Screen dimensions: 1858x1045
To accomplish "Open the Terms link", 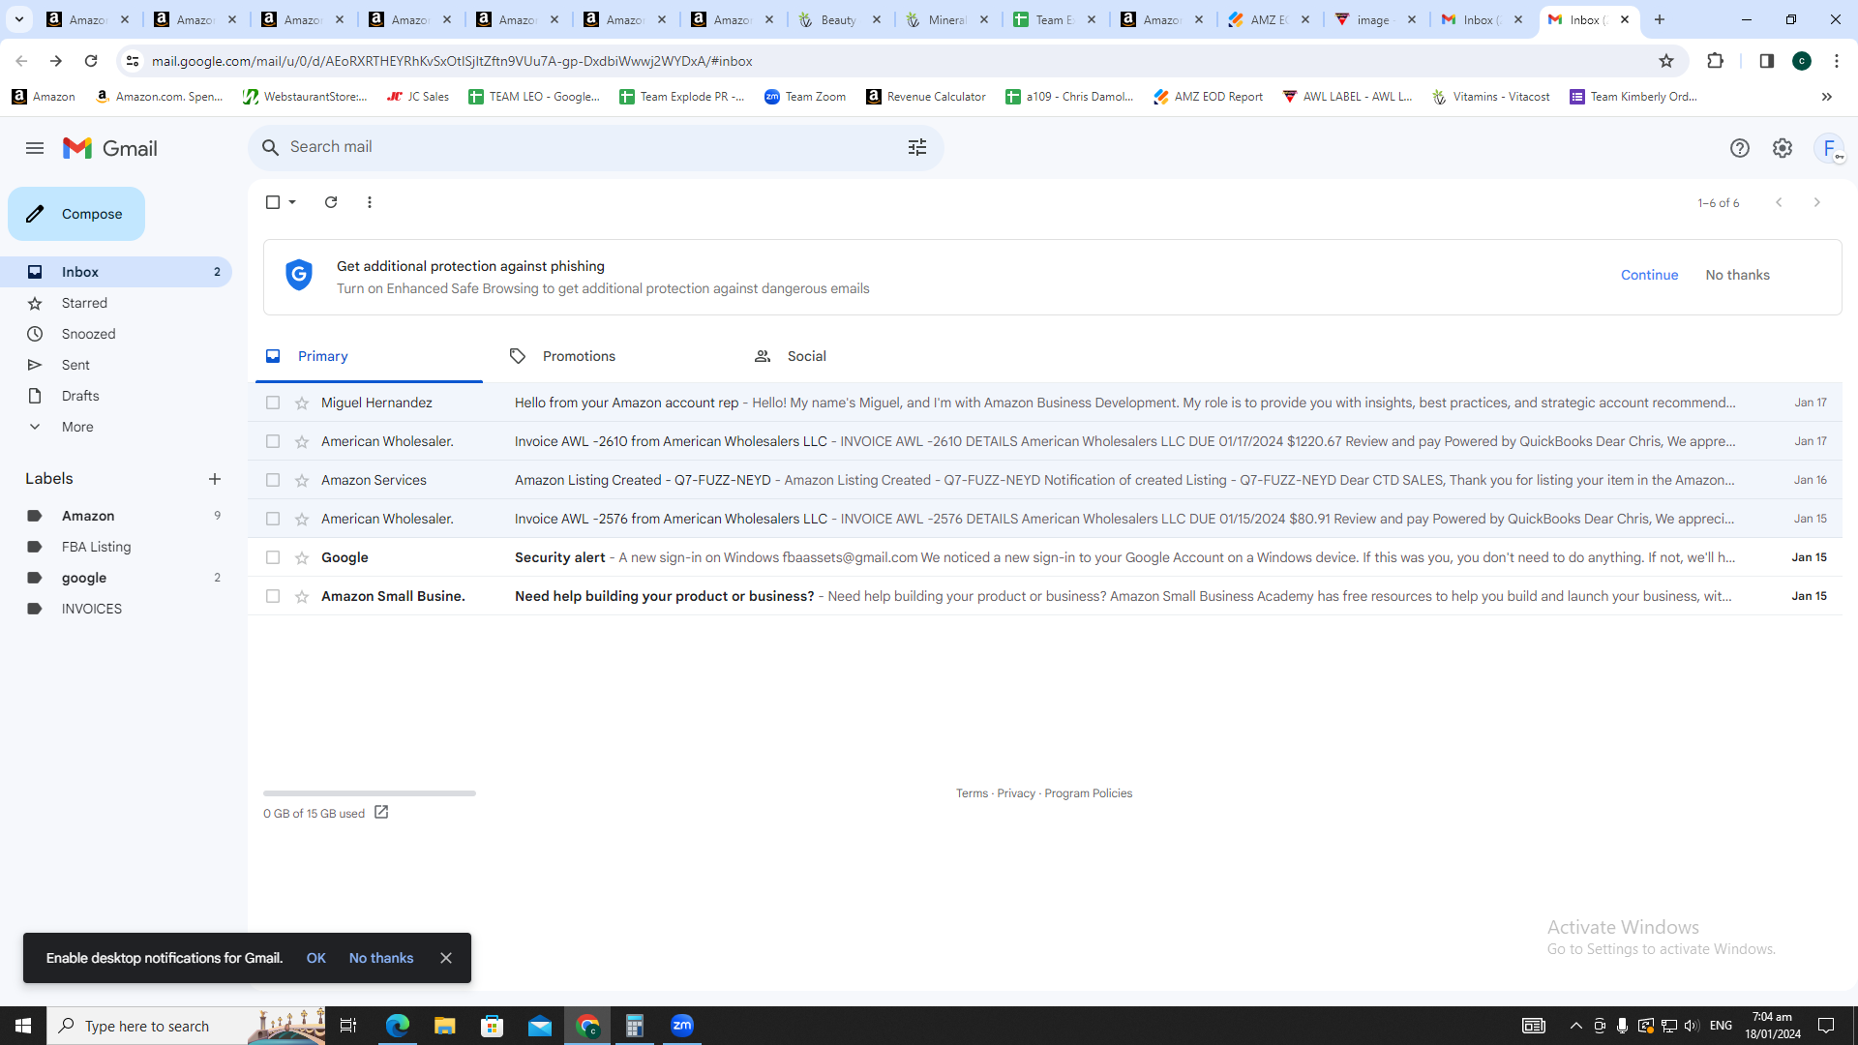I will 973,793.
